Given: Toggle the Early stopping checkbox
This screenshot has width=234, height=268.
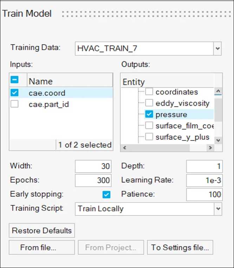Looking at the screenshot, I should click(x=106, y=194).
